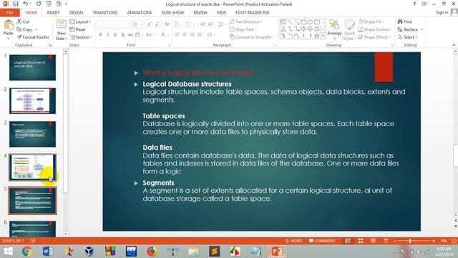Open the font name combo box
The image size is (458, 258).
(114, 24)
